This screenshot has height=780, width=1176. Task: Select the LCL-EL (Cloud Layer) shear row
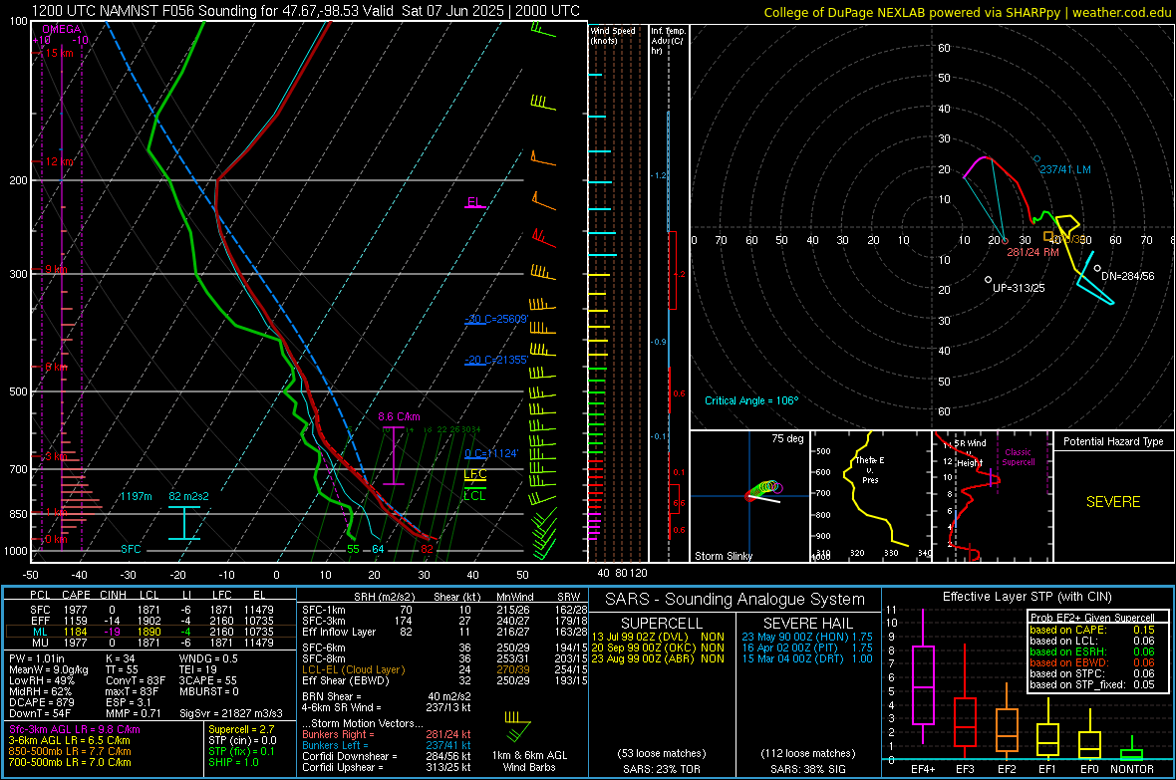point(444,669)
